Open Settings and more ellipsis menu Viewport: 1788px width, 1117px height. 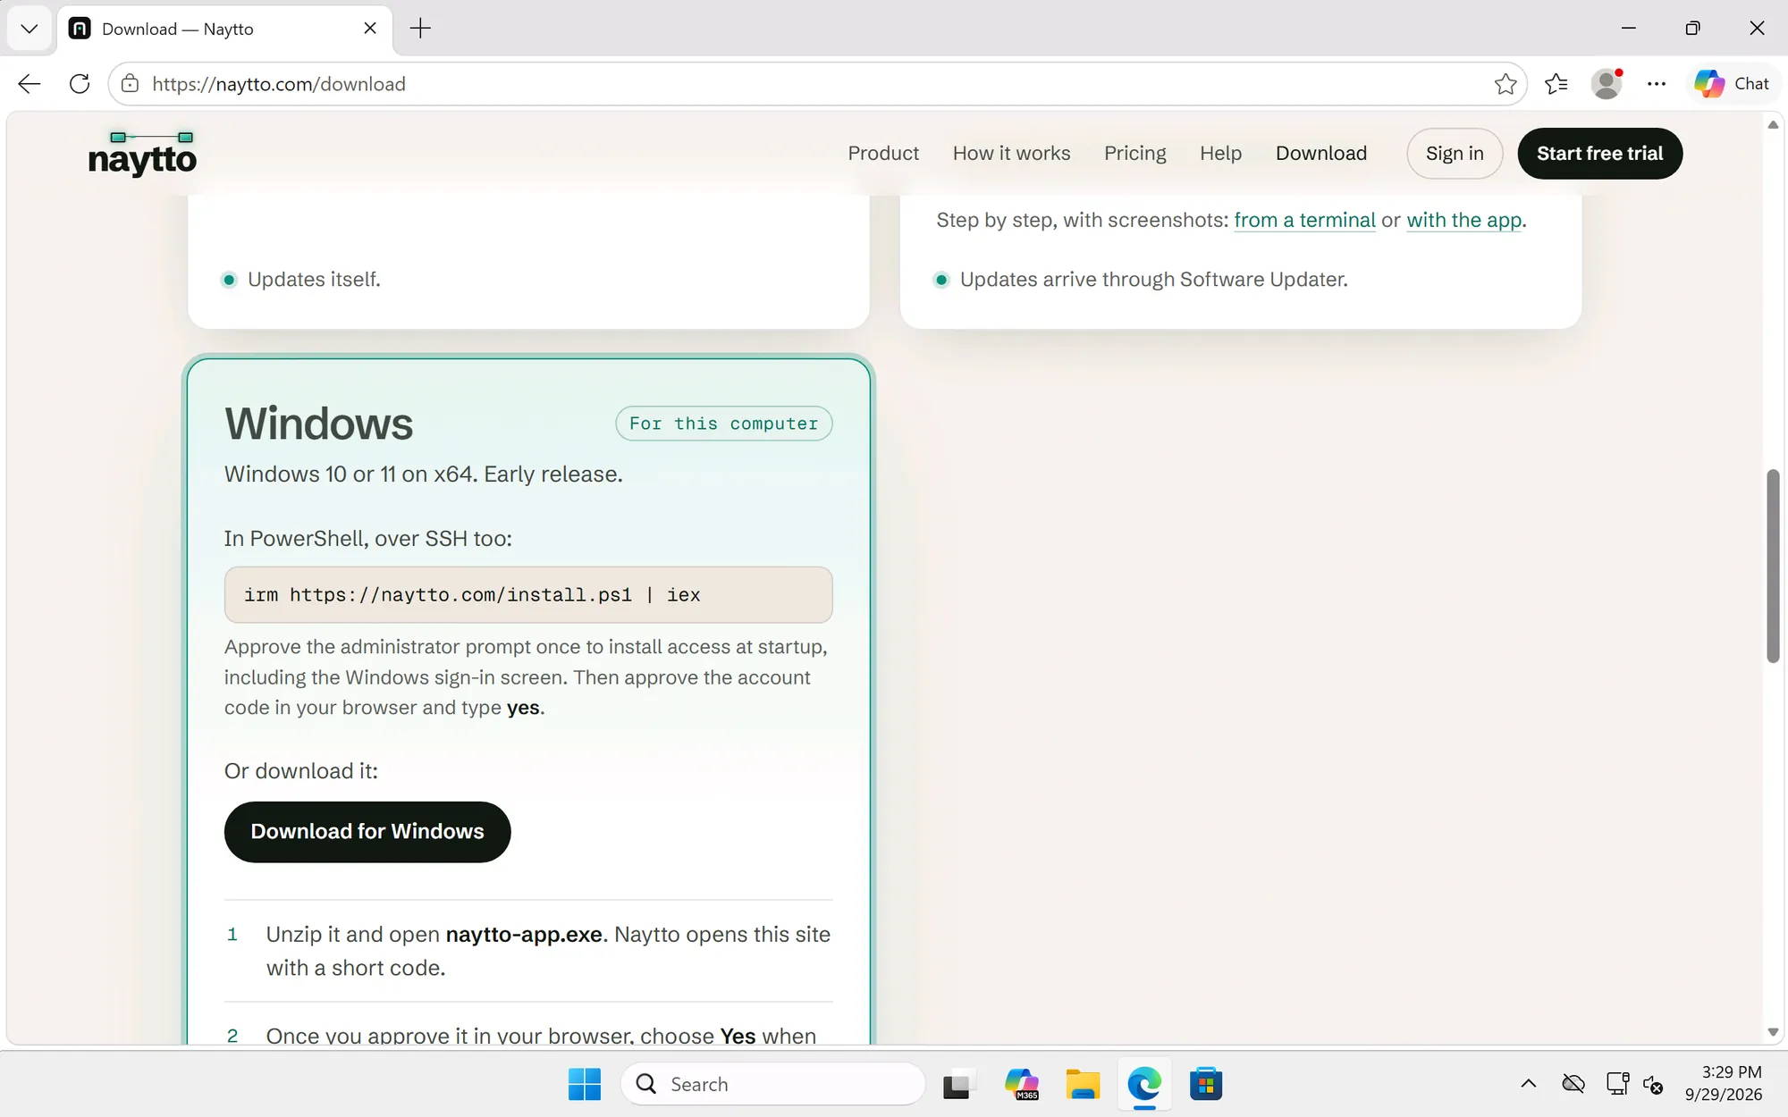pos(1657,84)
